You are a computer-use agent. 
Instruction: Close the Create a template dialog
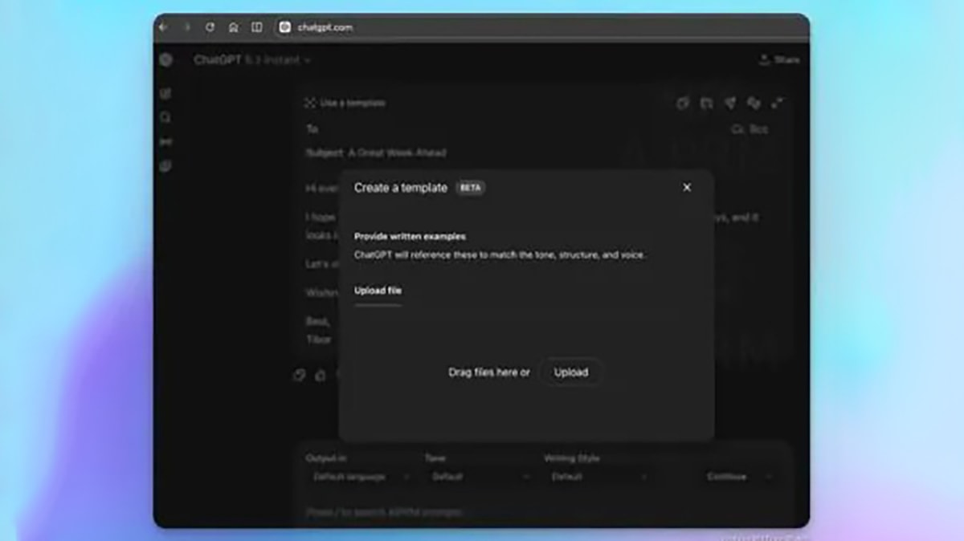point(687,187)
